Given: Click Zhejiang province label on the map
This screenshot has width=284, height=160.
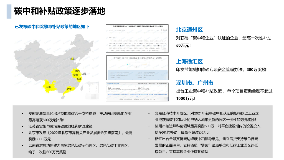Looking at the screenshot, I should pyautogui.click(x=79, y=79).
